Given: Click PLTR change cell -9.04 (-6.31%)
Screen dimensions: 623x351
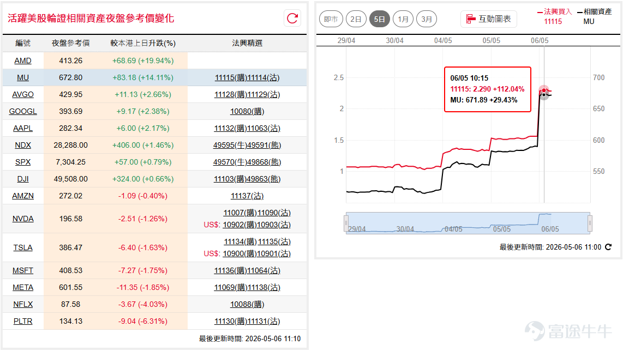Looking at the screenshot, I should click(x=143, y=321).
